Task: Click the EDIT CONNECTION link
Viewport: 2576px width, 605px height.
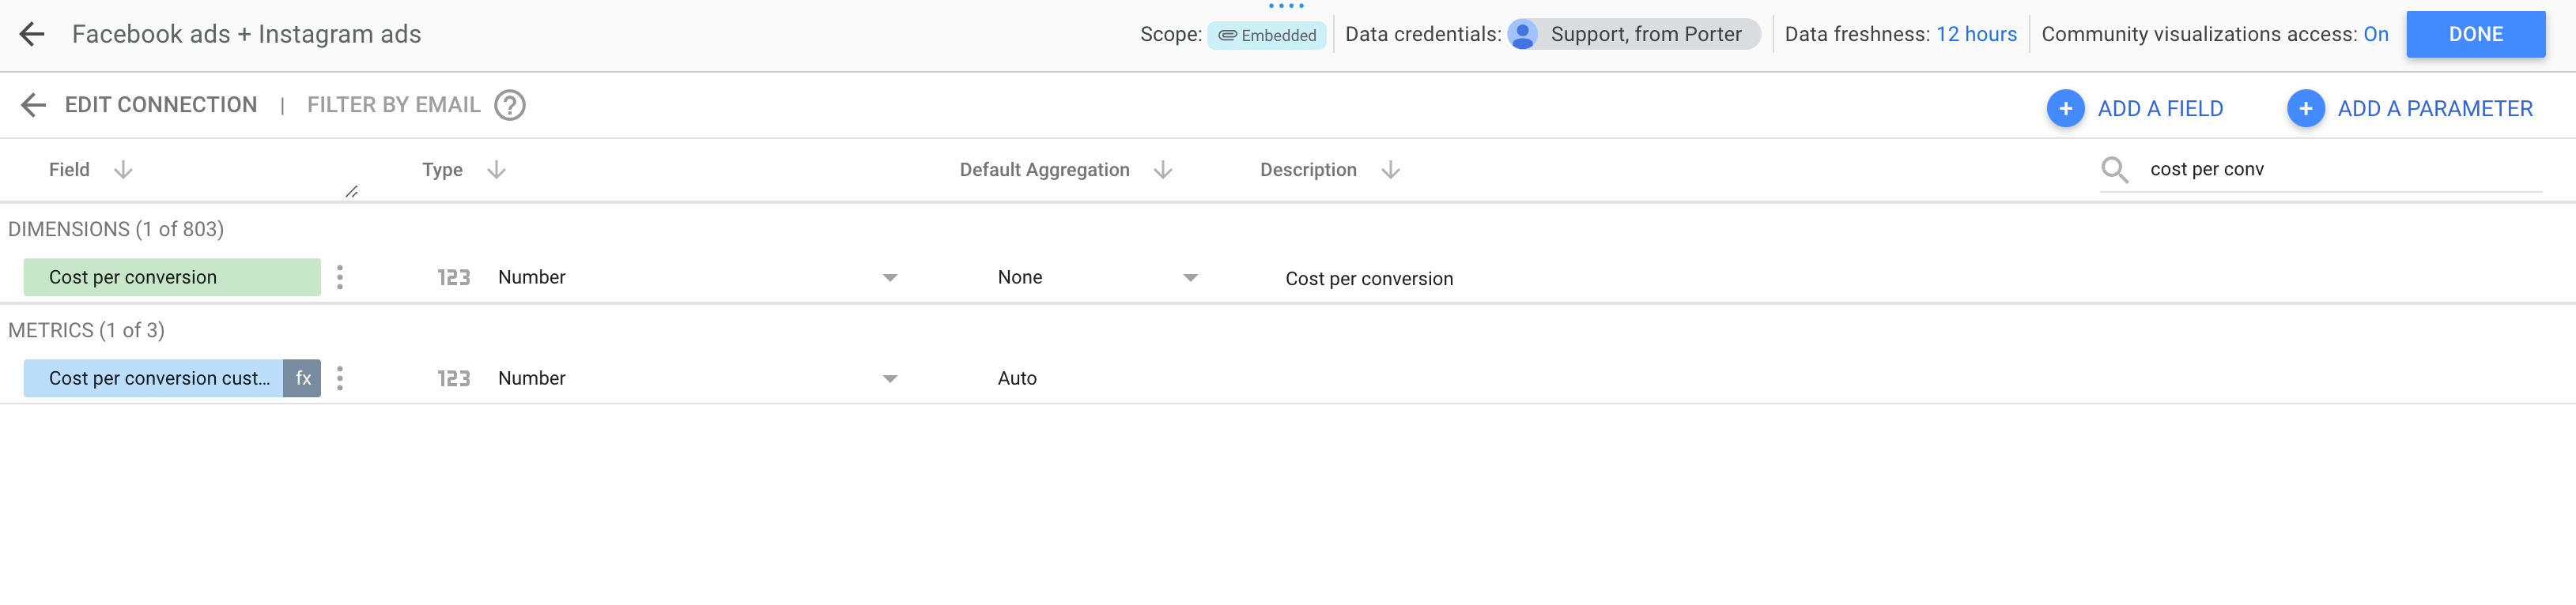Action: 161,105
